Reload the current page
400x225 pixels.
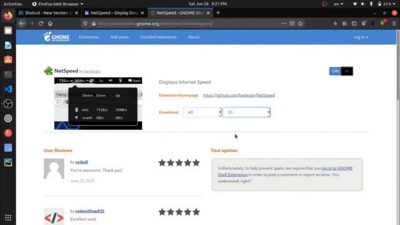pos(41,24)
